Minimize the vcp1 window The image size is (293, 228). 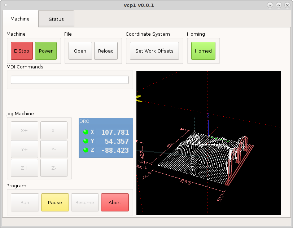click(x=270, y=5)
